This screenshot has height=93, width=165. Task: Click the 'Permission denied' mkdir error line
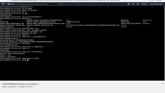point(23,30)
